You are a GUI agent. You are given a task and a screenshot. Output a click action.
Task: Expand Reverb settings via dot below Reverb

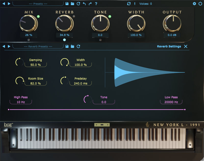[64, 40]
